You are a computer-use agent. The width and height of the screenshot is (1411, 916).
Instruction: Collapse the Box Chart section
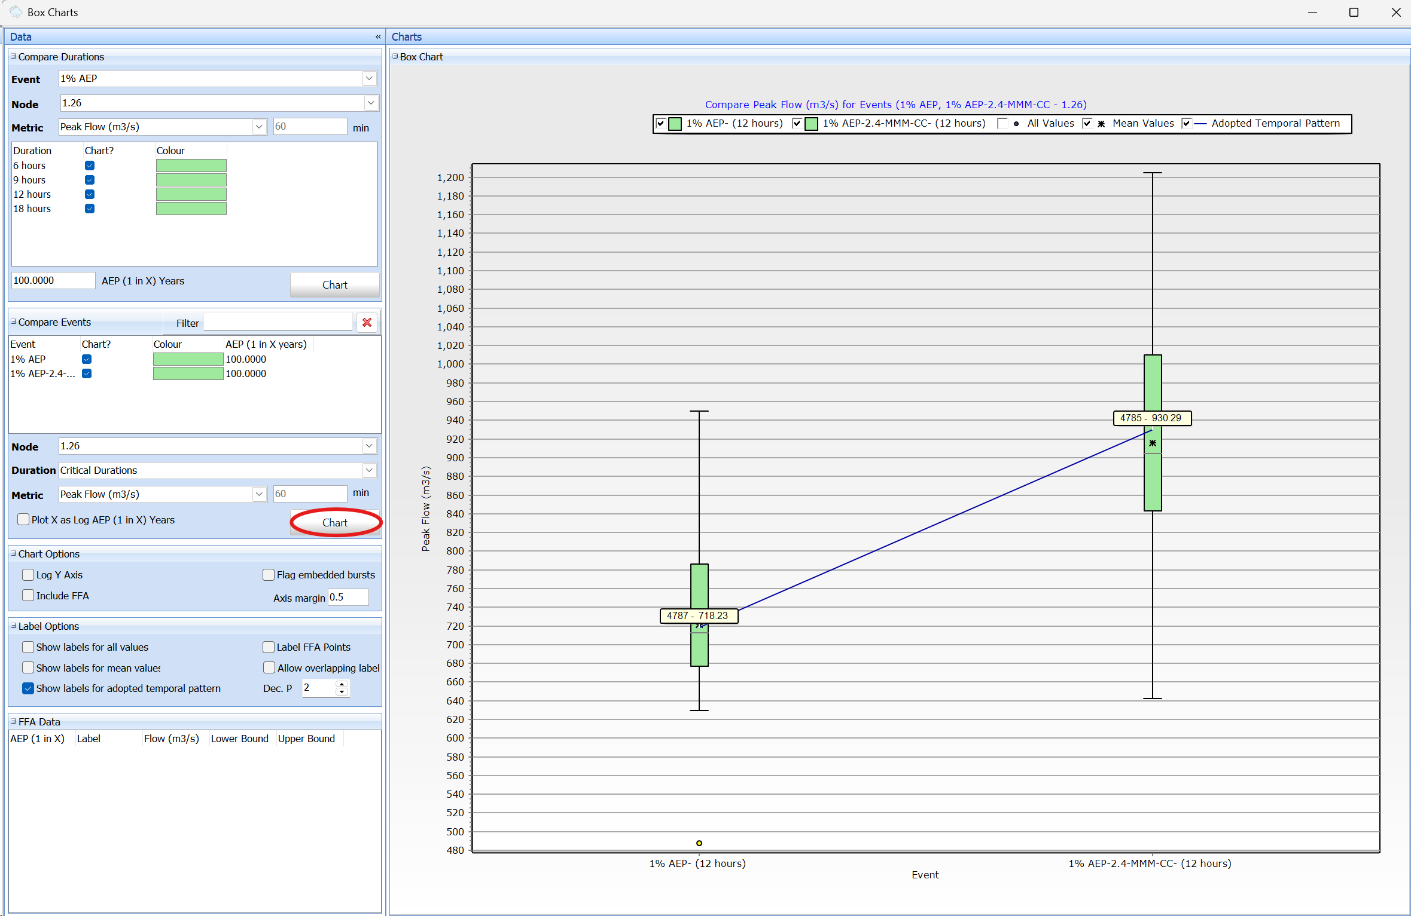(395, 57)
